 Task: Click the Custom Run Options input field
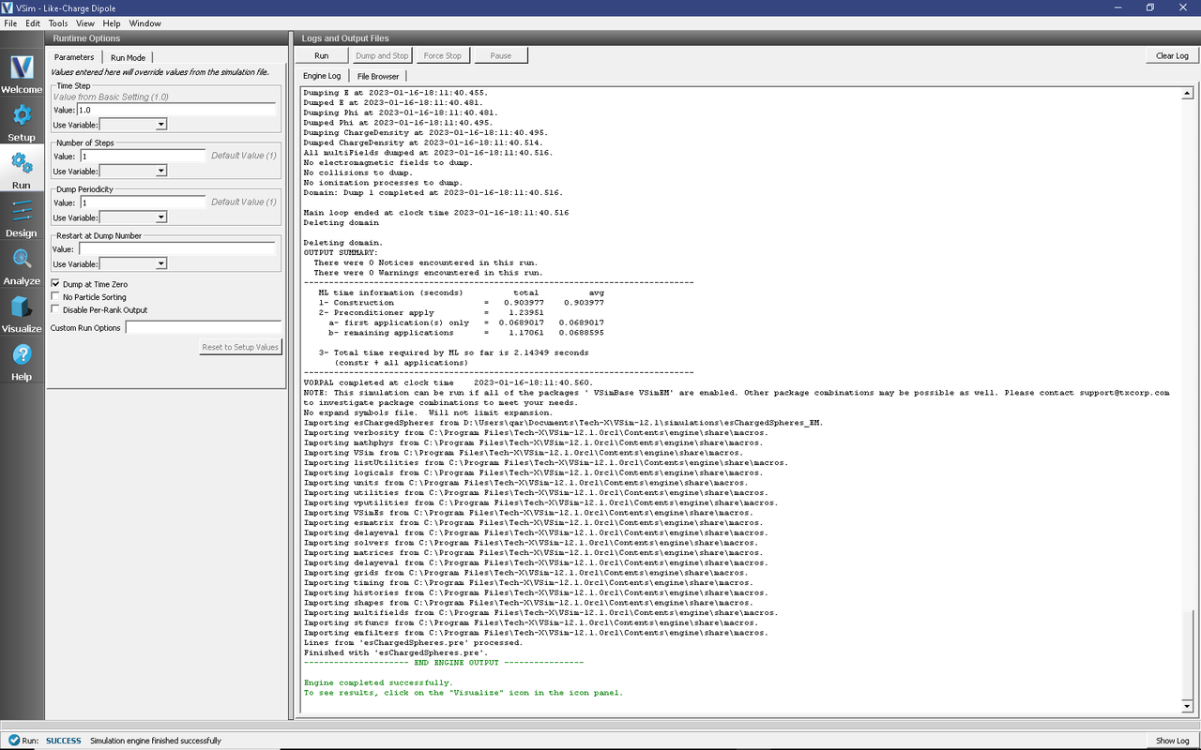[203, 328]
